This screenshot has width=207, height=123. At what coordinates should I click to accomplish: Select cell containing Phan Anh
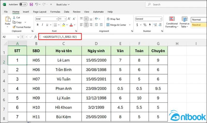pos(64,89)
